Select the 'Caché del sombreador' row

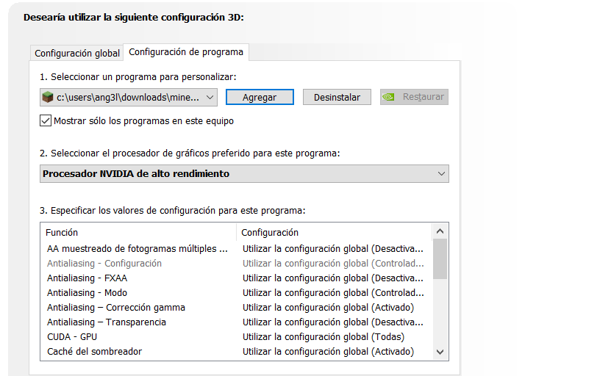coord(236,352)
